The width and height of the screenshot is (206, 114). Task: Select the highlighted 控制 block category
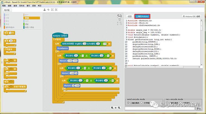31,18
